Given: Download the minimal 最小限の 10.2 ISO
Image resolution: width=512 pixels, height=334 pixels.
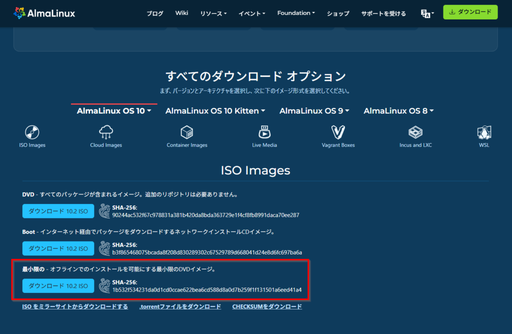Looking at the screenshot, I should click(x=58, y=285).
